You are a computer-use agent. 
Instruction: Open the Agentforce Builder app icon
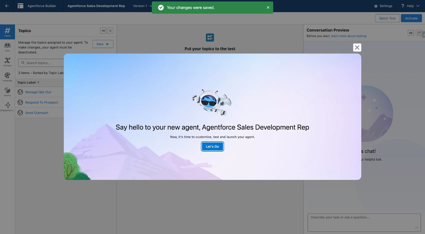click(20, 6)
